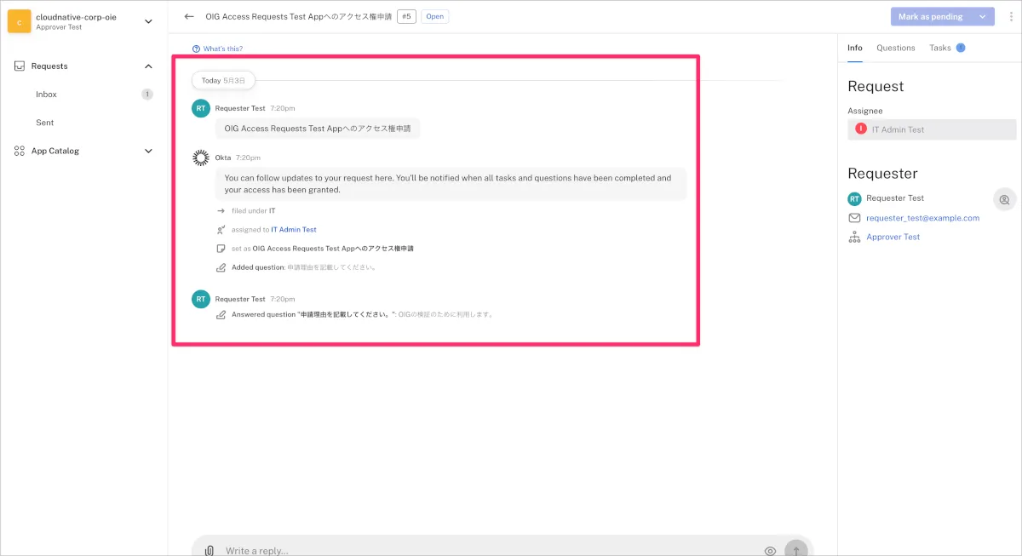This screenshot has width=1022, height=556.
Task: Click the Requests inbox tray icon
Action: pos(20,66)
